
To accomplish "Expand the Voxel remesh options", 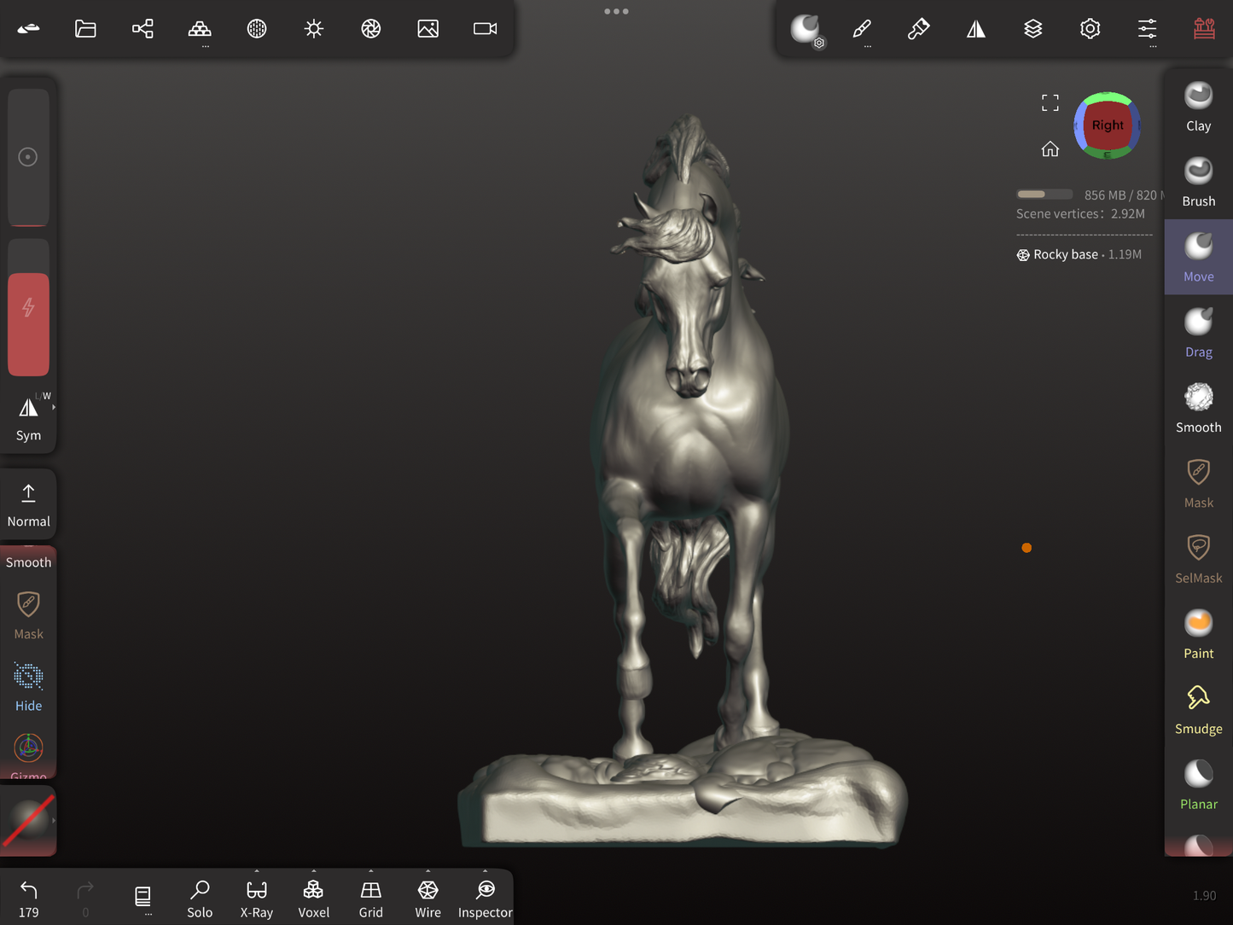I will pyautogui.click(x=313, y=873).
